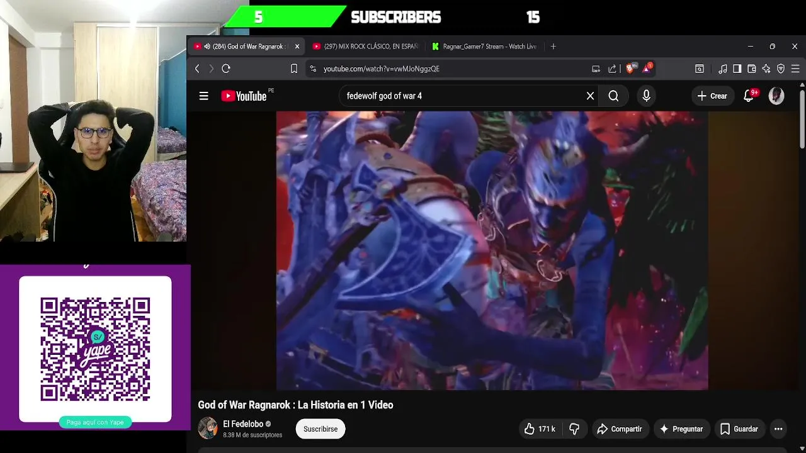The height and width of the screenshot is (453, 806).
Task: Switch to Ragnar_Gamer7 Stream tab
Action: tap(484, 47)
